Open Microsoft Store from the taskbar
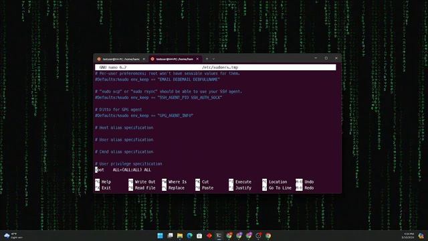Viewport: 428px width, 241px height. click(x=199, y=236)
